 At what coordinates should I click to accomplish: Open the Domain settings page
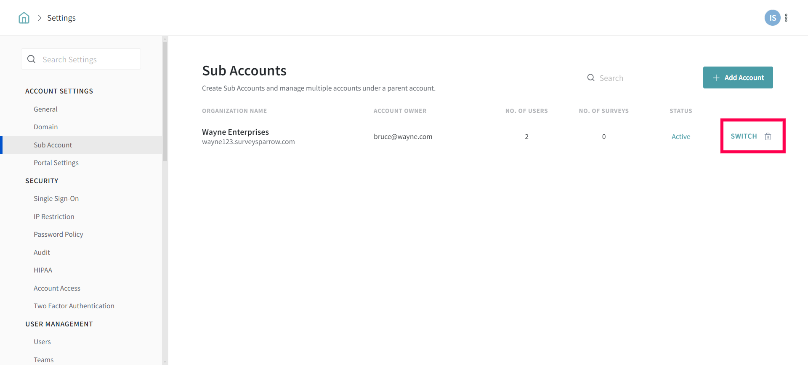pyautogui.click(x=46, y=127)
